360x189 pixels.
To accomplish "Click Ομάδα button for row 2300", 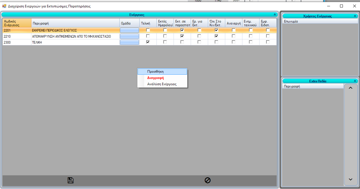I will 129,42.
